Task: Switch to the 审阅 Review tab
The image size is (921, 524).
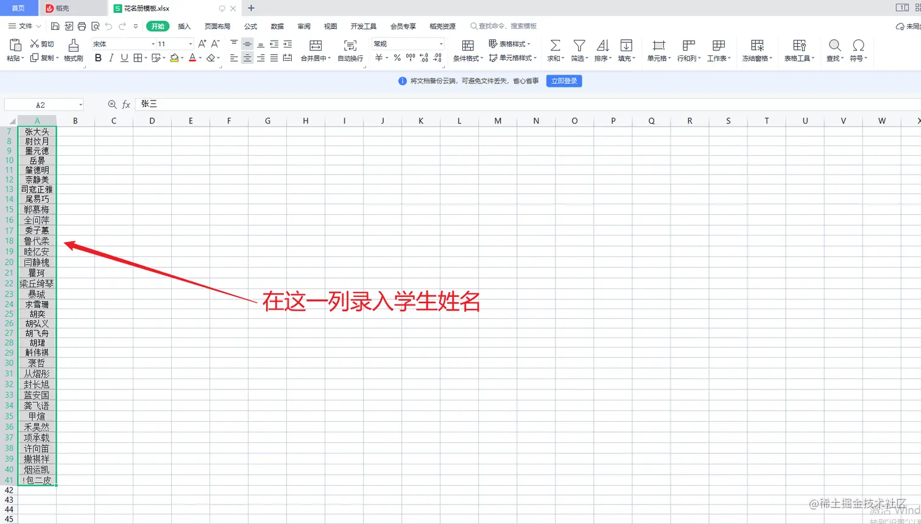Action: pyautogui.click(x=304, y=26)
